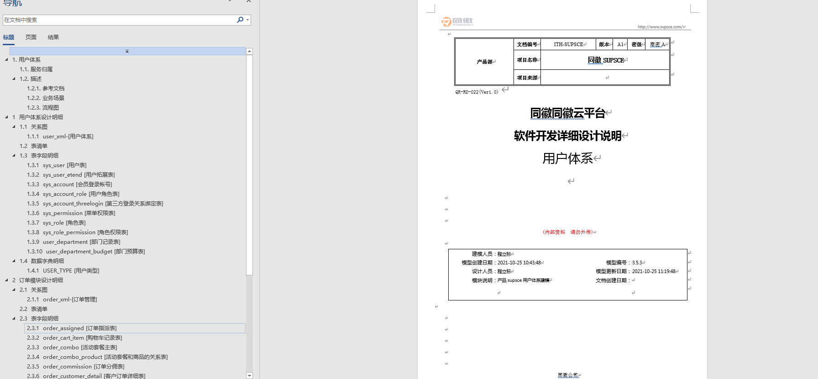Select heading '1.3.3 sys_account [会员登录帐号]'
The width and height of the screenshot is (818, 379).
pos(69,184)
